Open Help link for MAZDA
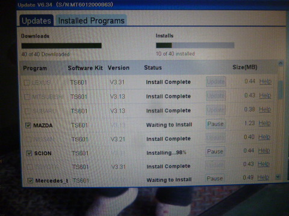 coord(264,123)
